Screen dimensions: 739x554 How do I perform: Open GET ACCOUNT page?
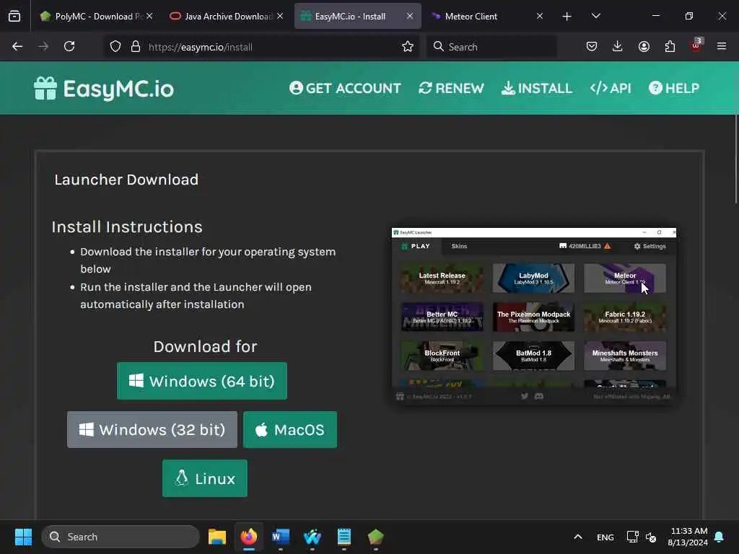coord(345,88)
